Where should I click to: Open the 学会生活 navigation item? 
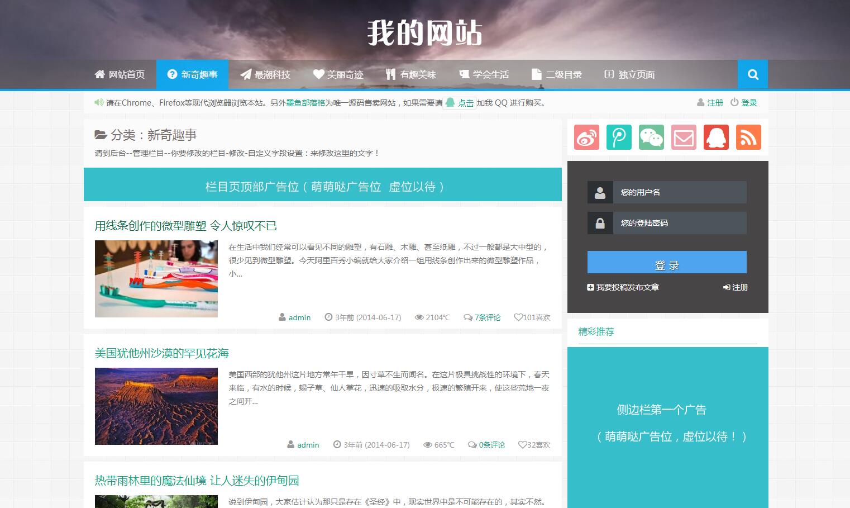point(484,74)
